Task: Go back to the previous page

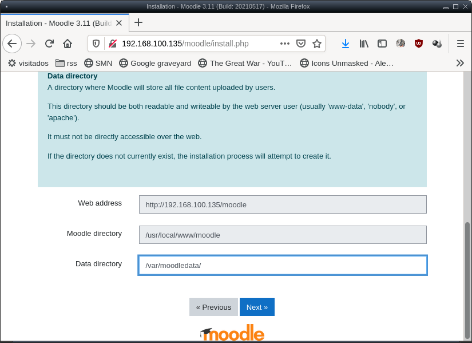Action: coord(12,44)
